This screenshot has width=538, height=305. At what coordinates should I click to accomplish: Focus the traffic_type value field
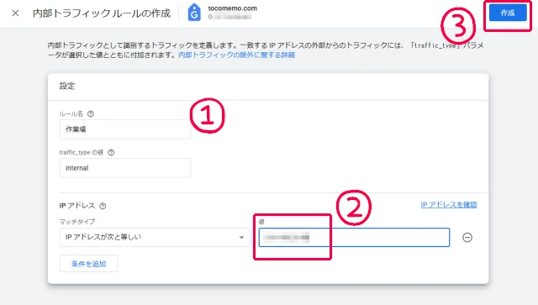pos(125,168)
